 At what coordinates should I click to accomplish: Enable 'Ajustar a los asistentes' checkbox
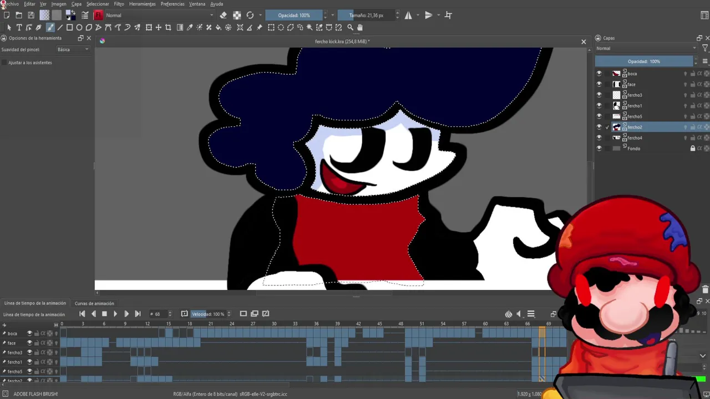pyautogui.click(x=4, y=63)
